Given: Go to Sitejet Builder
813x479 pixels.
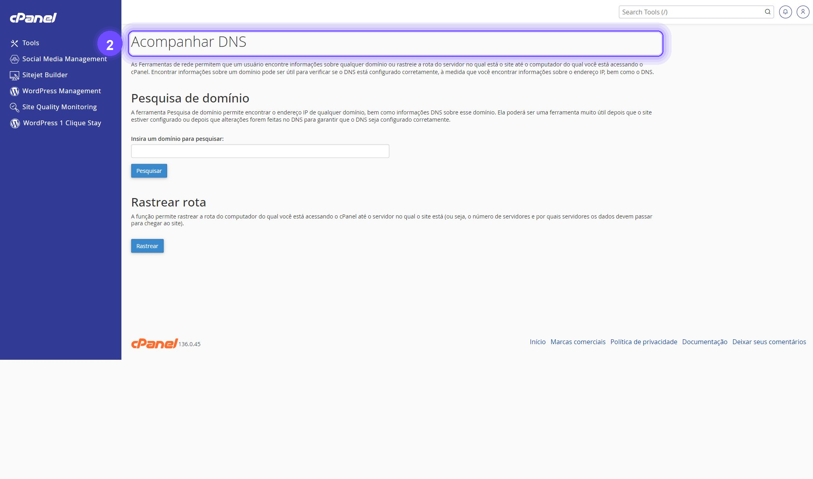Looking at the screenshot, I should [x=45, y=75].
